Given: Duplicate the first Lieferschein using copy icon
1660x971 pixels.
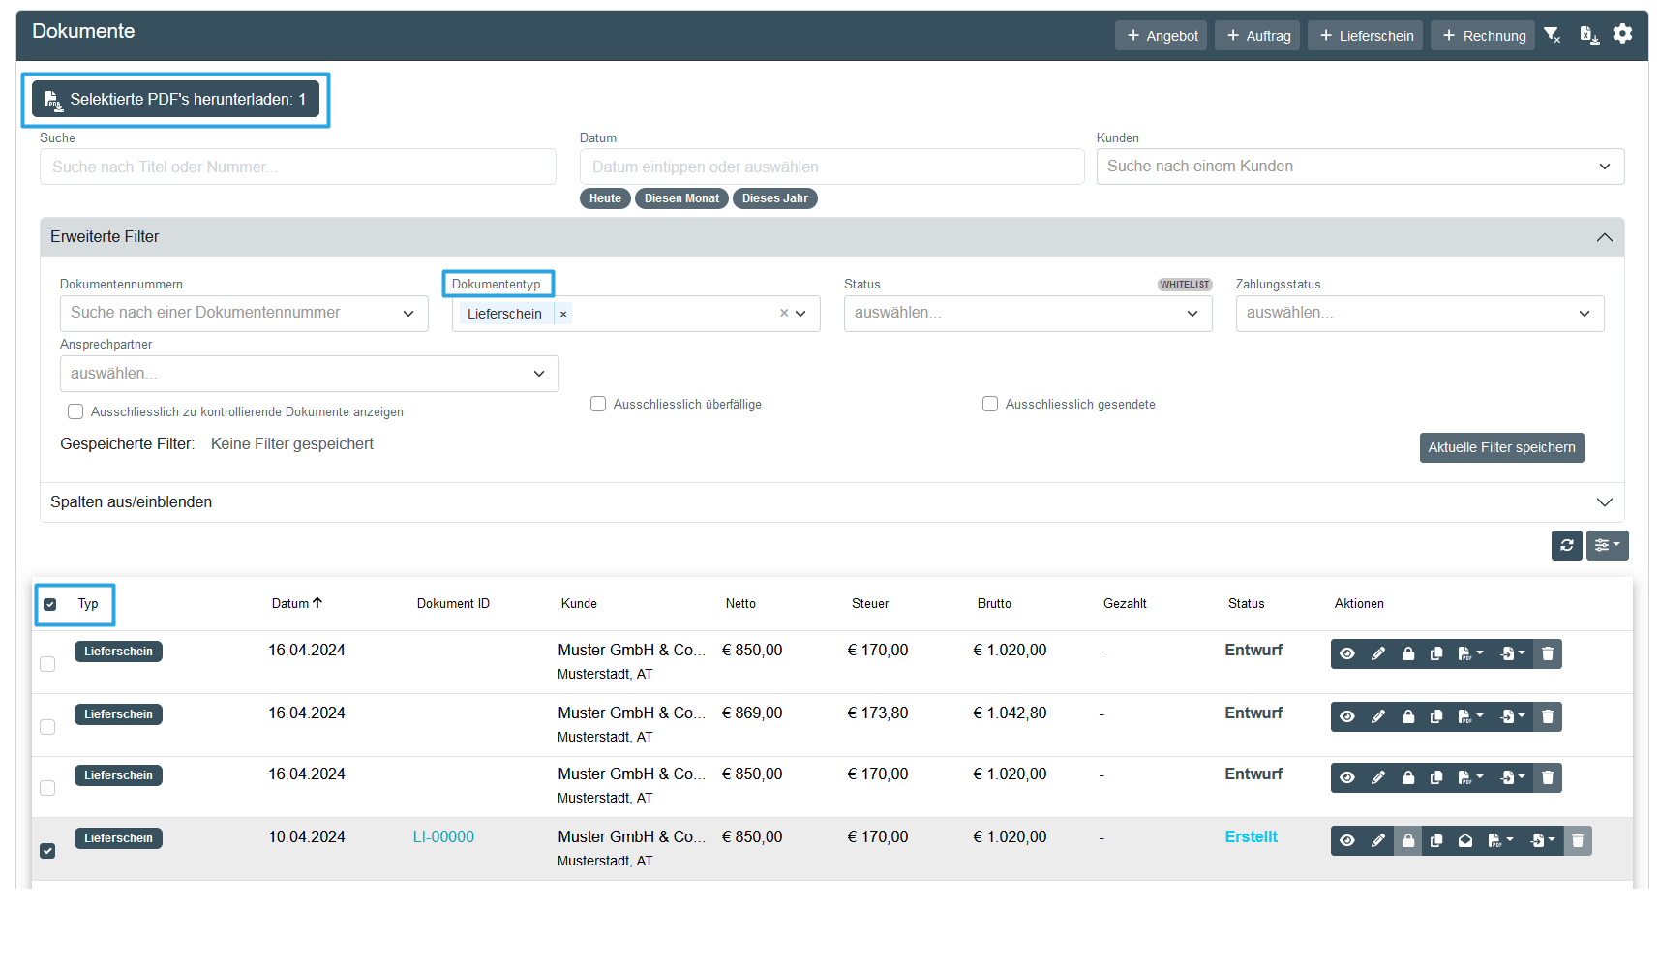Looking at the screenshot, I should (1436, 653).
